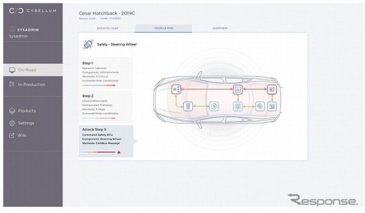This screenshot has width=365, height=213.
Task: Select the Step 1 attack card
Action: tap(106, 72)
